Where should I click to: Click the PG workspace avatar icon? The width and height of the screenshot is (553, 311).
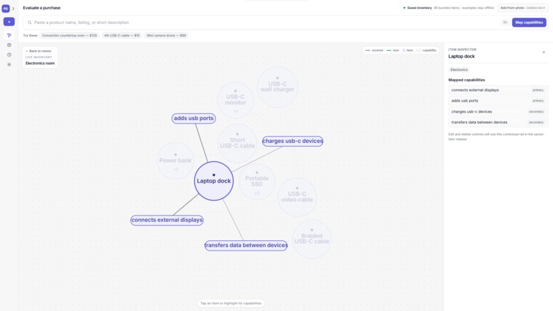5,8
